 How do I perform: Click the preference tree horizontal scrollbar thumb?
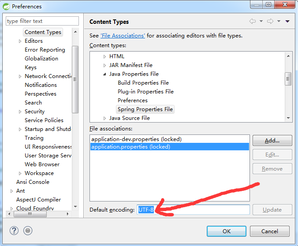coord(30,214)
